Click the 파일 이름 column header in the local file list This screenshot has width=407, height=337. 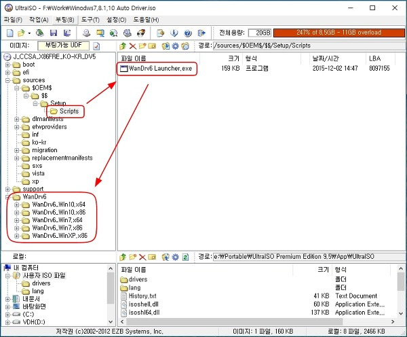206,270
